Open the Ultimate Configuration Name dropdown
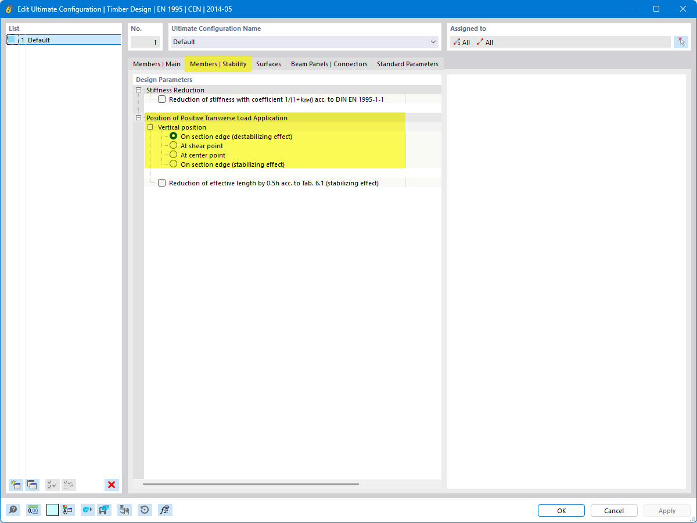 [433, 42]
